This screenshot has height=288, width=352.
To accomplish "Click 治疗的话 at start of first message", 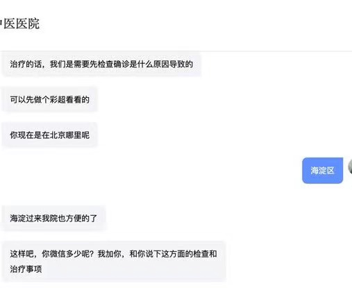I will click(26, 64).
